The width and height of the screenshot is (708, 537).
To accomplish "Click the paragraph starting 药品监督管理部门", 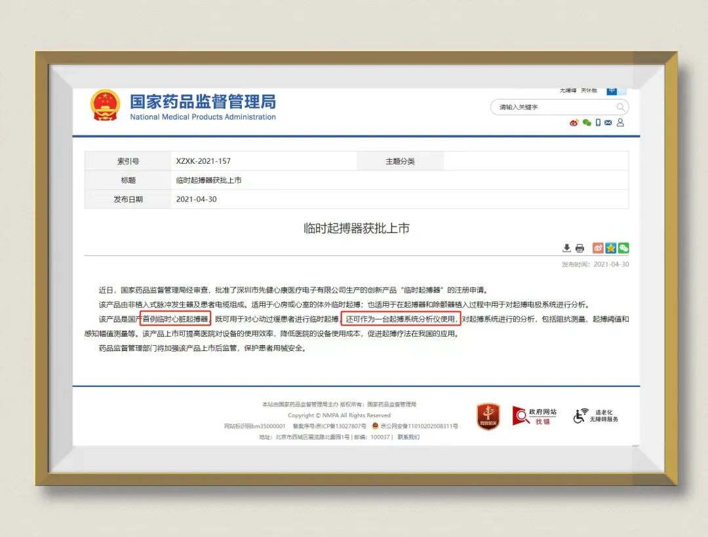I will (x=203, y=348).
